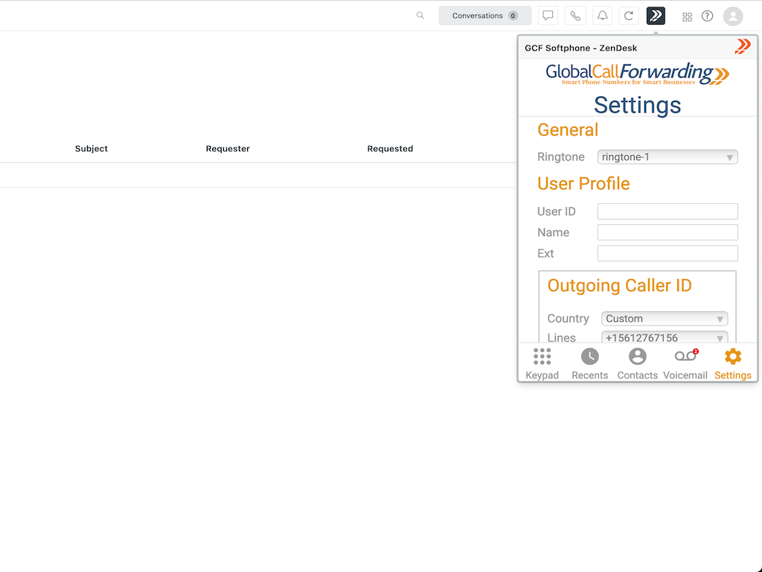Sort by the Requested column header
The width and height of the screenshot is (762, 572).
tap(390, 149)
